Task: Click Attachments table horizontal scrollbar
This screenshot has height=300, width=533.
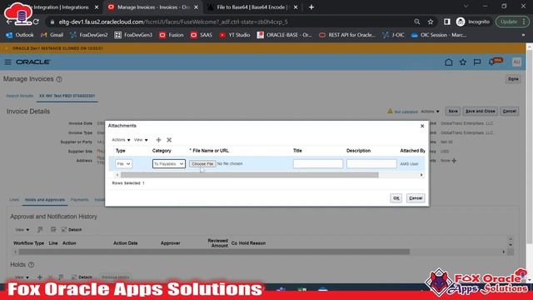Action: click(250, 175)
